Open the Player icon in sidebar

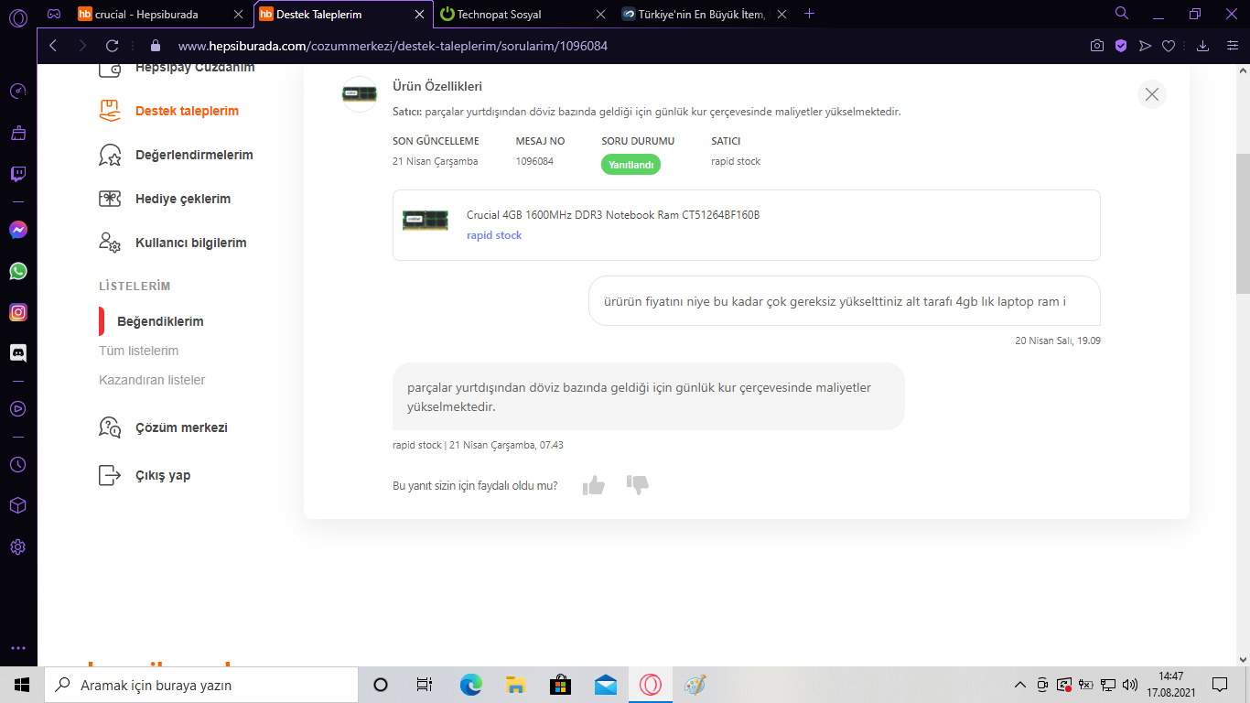click(18, 409)
